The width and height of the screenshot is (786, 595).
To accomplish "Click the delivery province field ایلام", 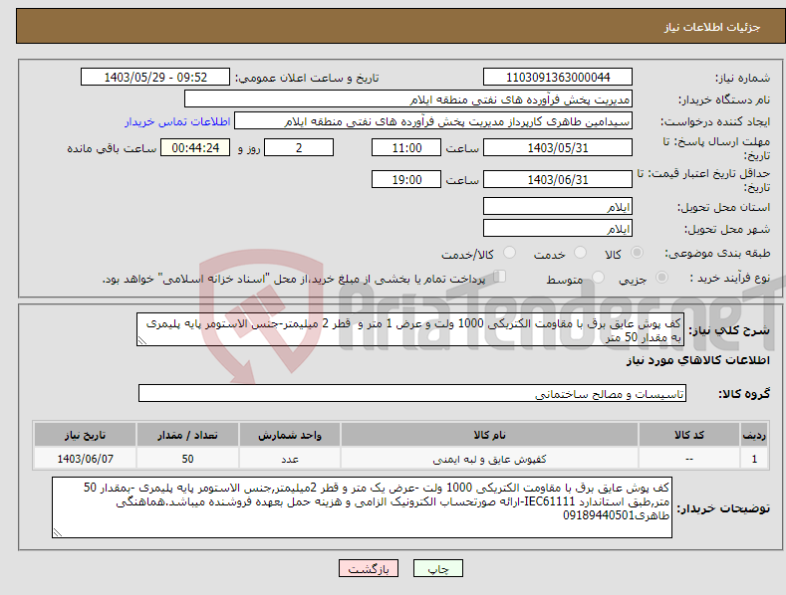I will pyautogui.click(x=558, y=206).
